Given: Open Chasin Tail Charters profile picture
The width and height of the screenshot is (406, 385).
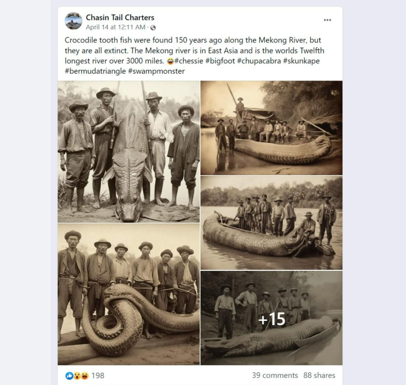Looking at the screenshot, I should tap(73, 21).
